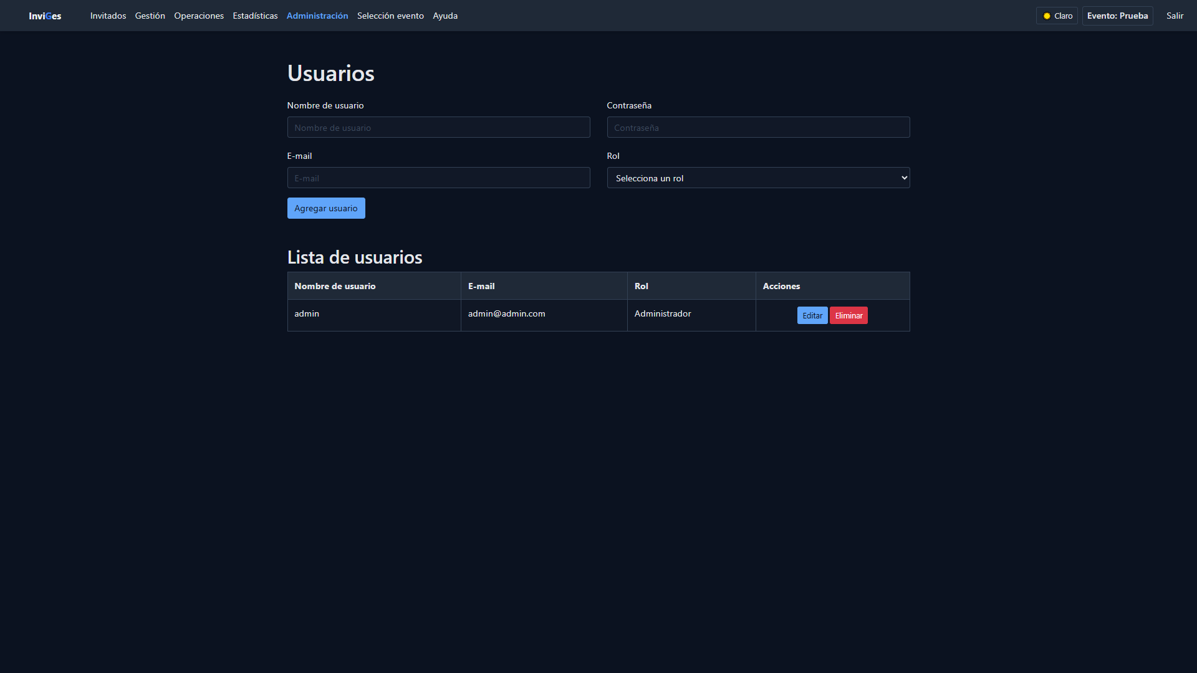Open the Gestión menu

(x=150, y=16)
